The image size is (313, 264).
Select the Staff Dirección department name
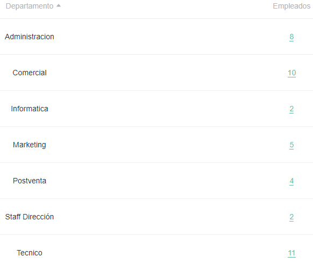30,217
